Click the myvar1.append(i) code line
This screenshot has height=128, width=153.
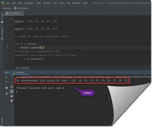pyautogui.click(x=32, y=47)
